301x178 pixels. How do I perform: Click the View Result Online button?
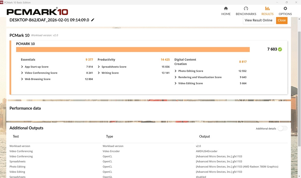click(x=258, y=20)
